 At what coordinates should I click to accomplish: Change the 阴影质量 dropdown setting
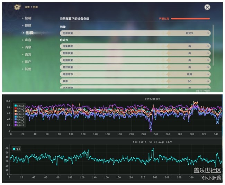[208, 53]
